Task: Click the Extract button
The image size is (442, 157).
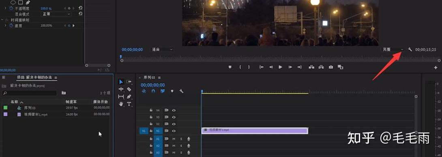Action: 321,67
